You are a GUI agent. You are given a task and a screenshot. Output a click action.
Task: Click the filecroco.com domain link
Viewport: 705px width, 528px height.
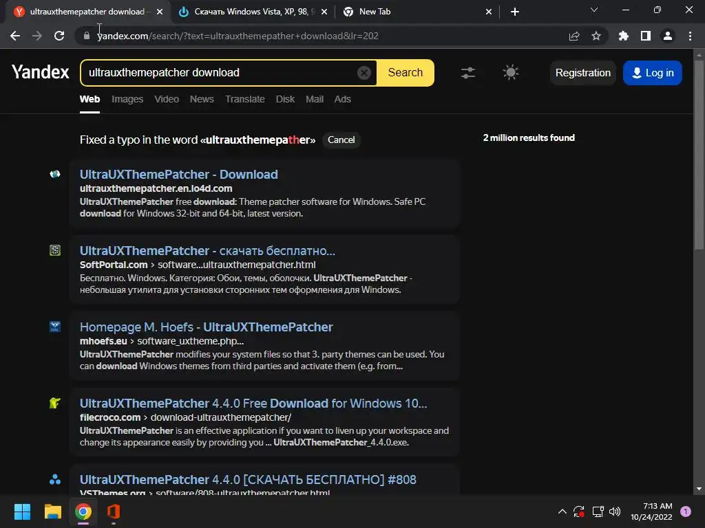click(110, 417)
